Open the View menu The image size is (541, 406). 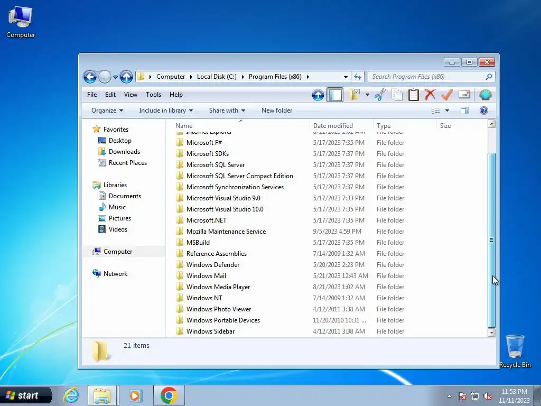(x=130, y=95)
